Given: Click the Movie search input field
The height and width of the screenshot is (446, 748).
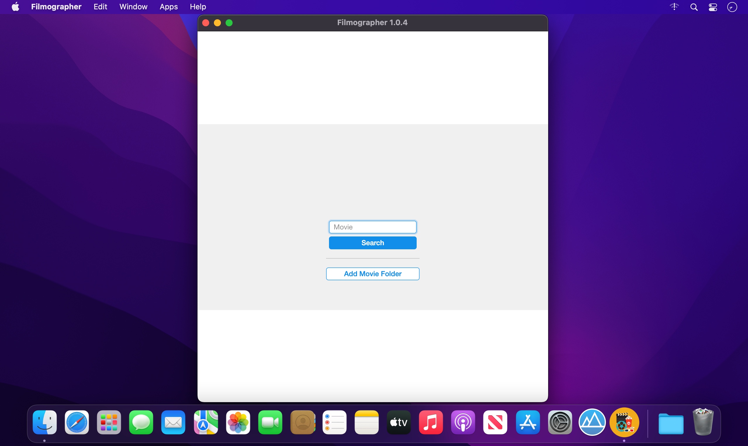Looking at the screenshot, I should (373, 227).
